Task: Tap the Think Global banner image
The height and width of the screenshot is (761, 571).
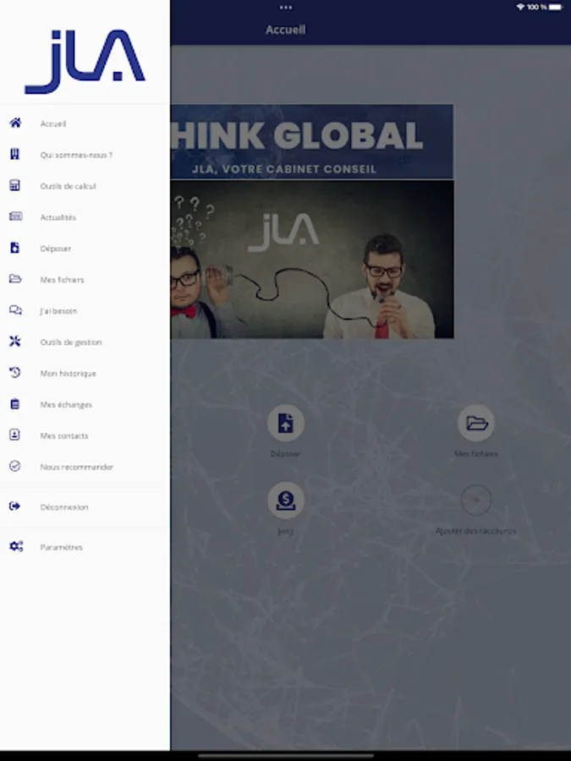Action: (x=311, y=141)
